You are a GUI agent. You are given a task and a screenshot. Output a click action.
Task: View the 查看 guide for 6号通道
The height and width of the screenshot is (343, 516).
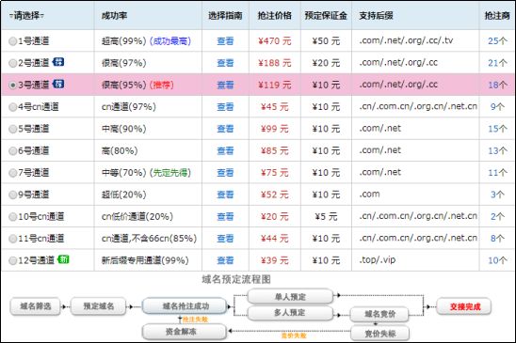point(225,150)
